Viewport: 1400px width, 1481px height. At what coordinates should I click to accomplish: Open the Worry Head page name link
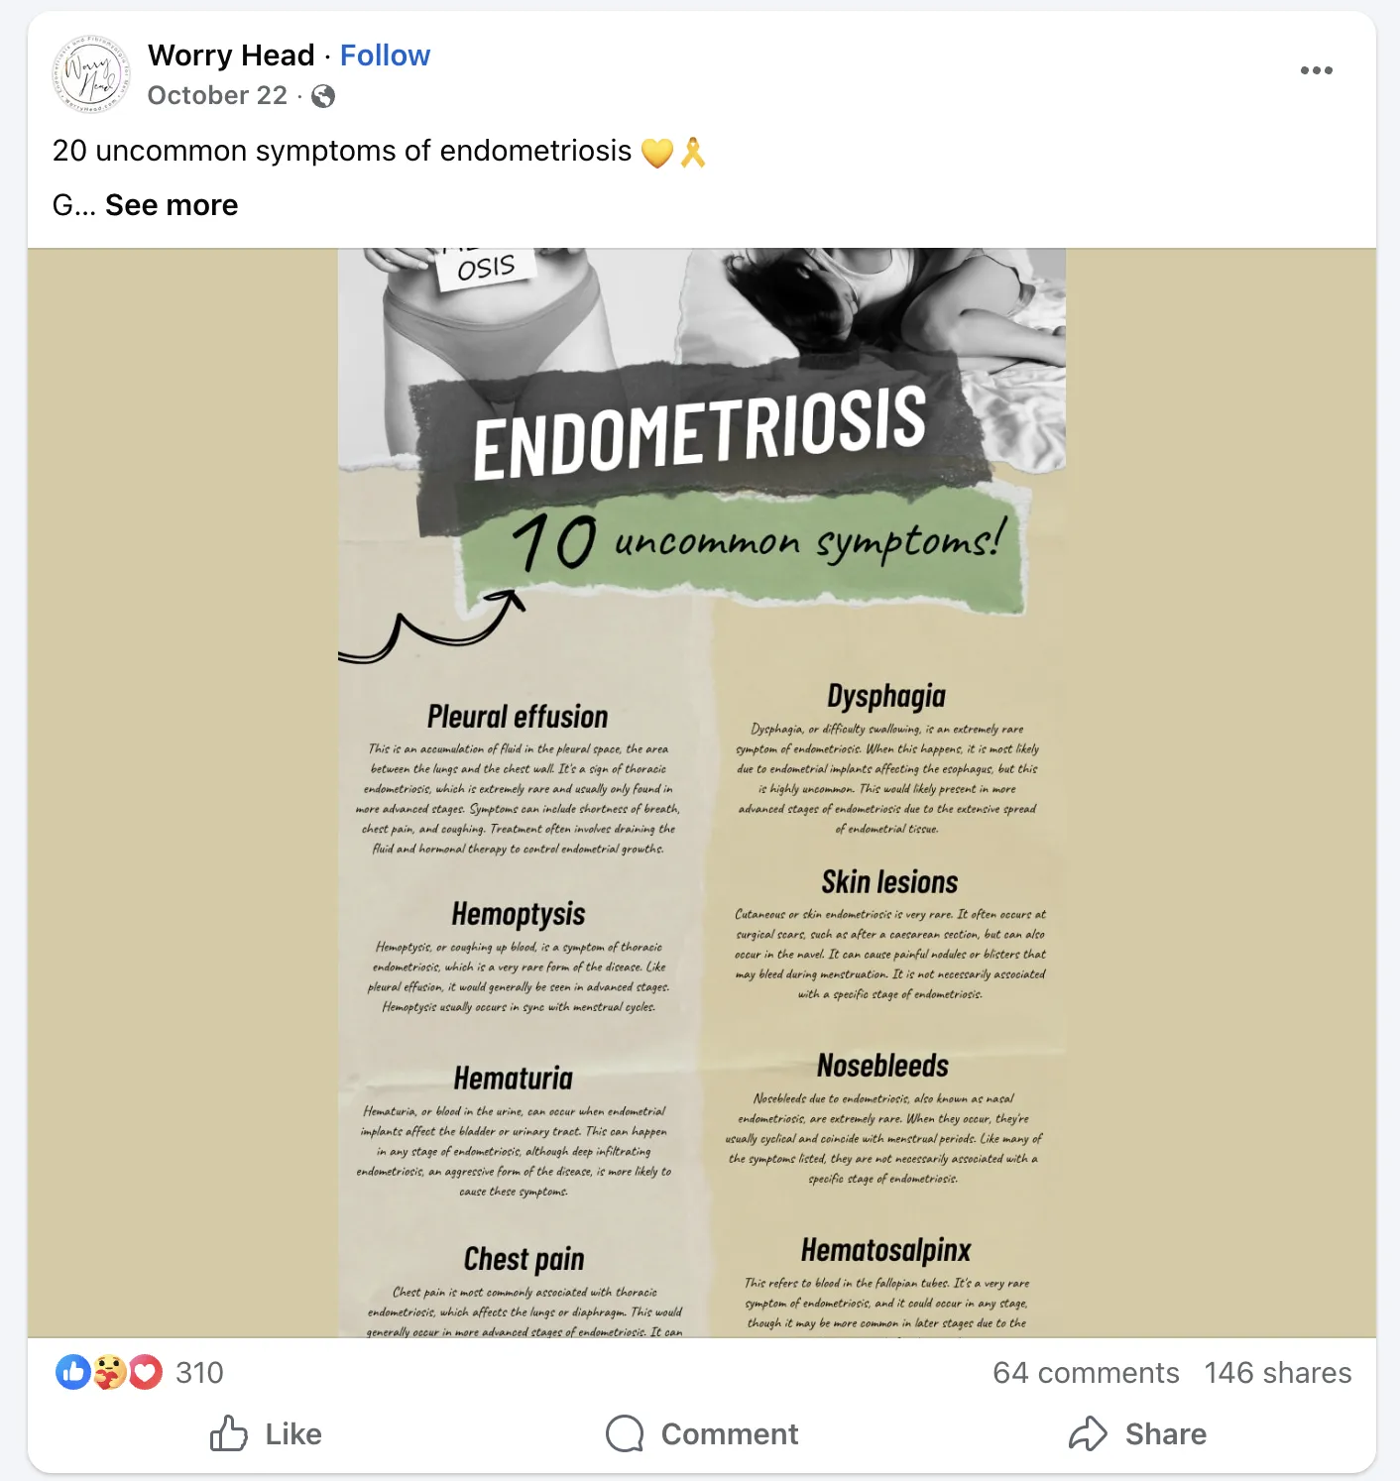pyautogui.click(x=230, y=56)
